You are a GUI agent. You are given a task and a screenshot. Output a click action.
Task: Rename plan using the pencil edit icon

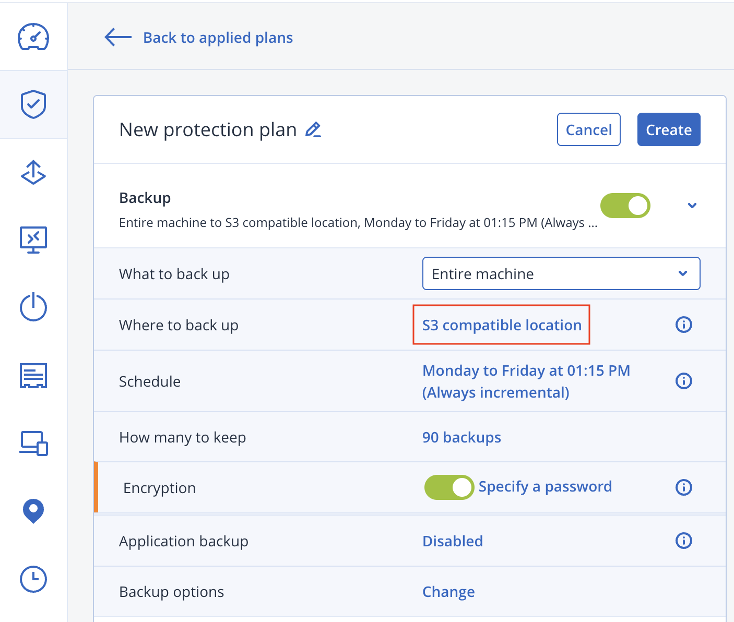[313, 129]
